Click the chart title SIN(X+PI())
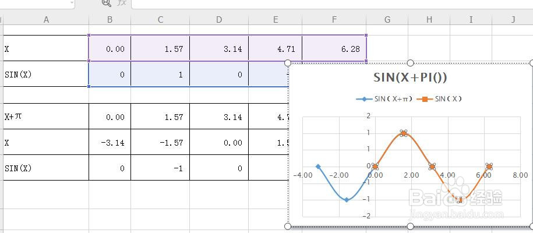The height and width of the screenshot is (233, 533). pos(410,77)
